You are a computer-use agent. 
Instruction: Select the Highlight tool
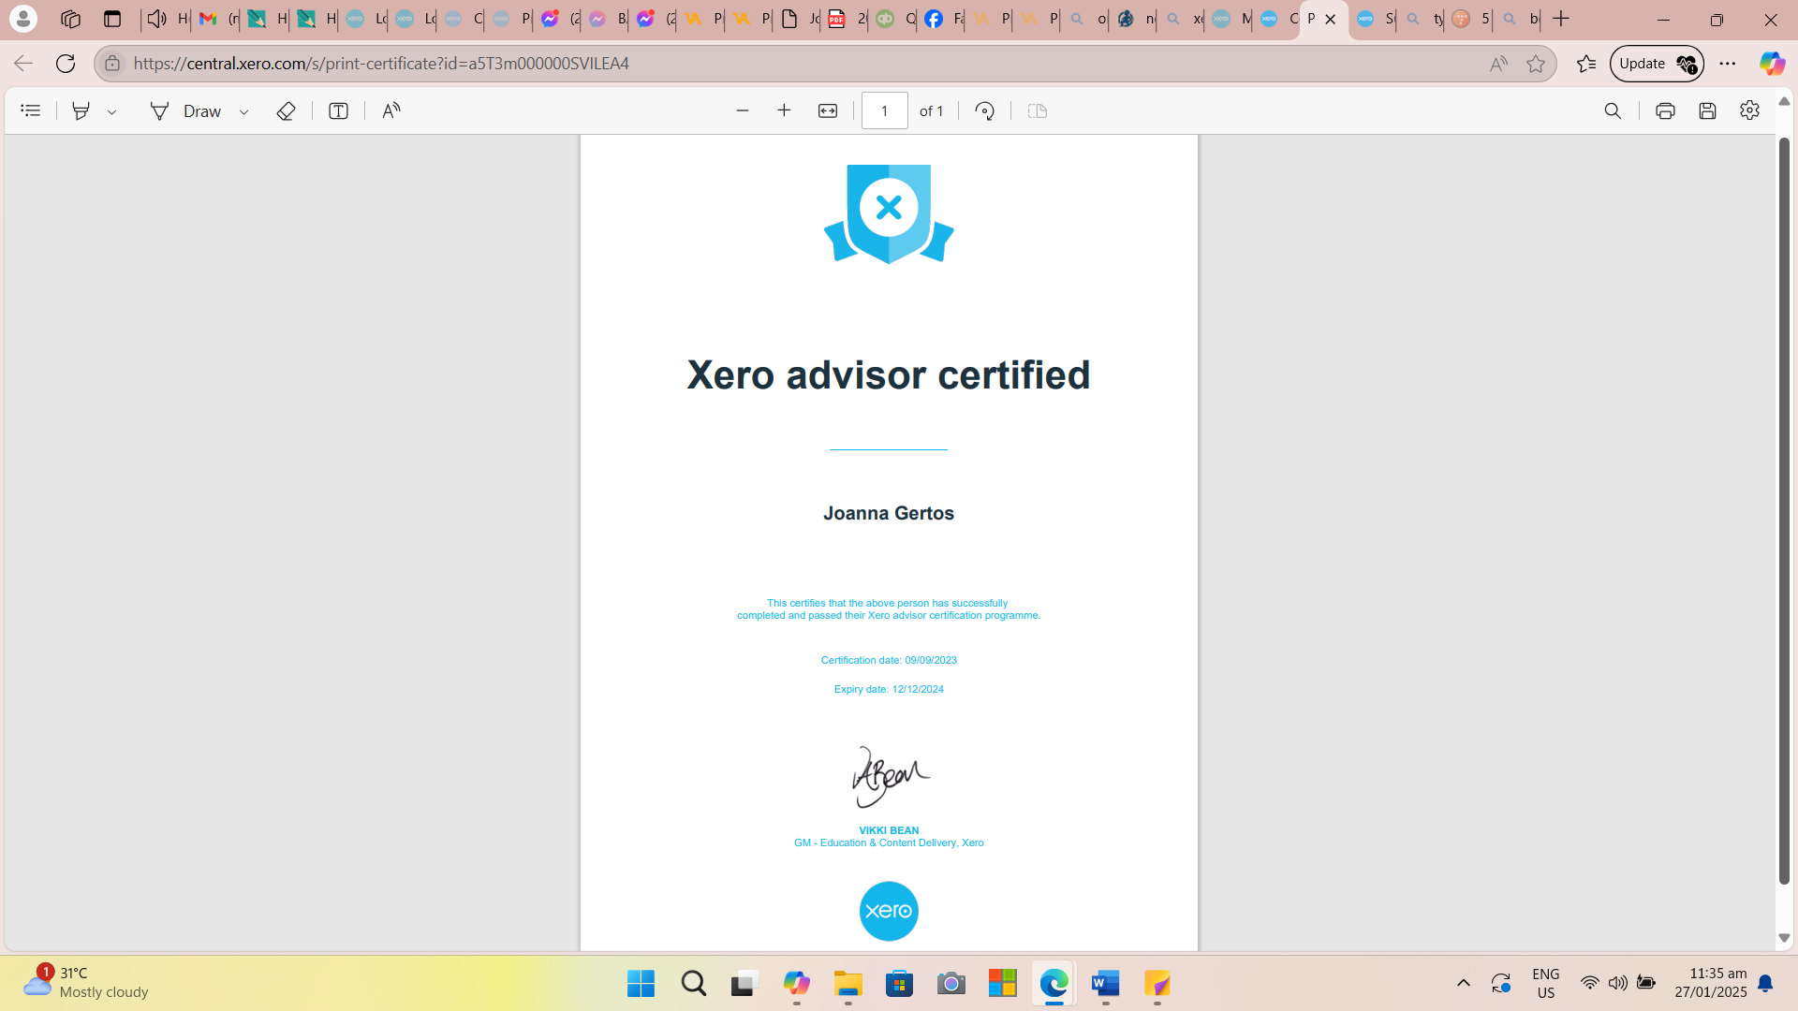81,110
